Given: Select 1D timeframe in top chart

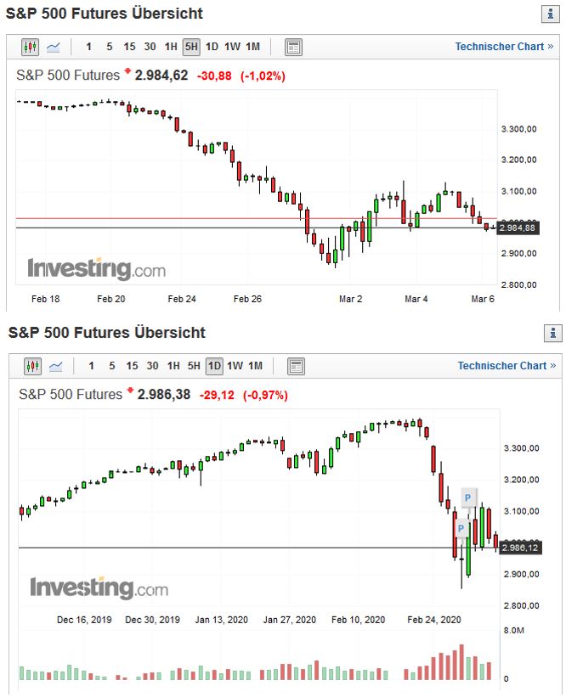Looking at the screenshot, I should [212, 47].
